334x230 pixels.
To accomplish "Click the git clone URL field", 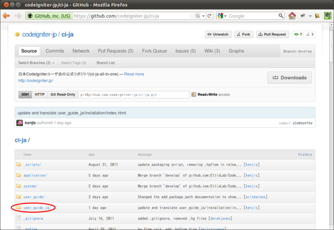I will [x=134, y=95].
